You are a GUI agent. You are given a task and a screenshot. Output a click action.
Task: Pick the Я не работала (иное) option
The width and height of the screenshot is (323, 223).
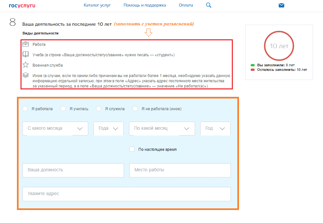coord(135,109)
